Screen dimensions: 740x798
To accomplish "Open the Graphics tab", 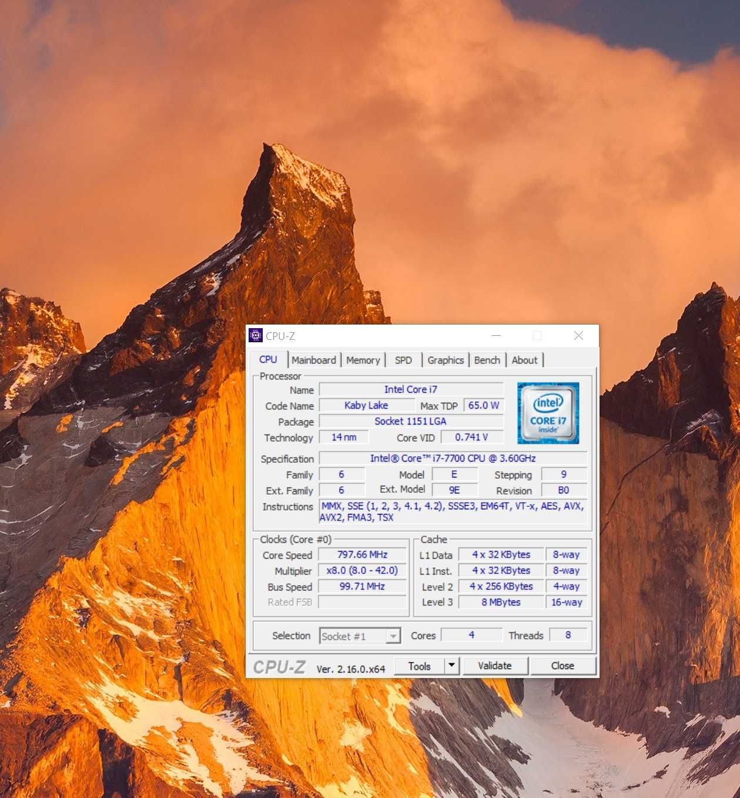I will [x=446, y=360].
